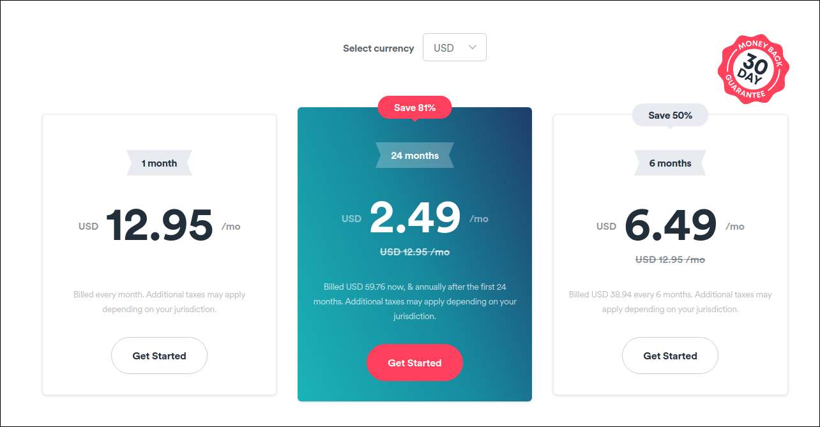Click the 6.49 price on the 6 months plan
The width and height of the screenshot is (820, 427).
click(670, 226)
